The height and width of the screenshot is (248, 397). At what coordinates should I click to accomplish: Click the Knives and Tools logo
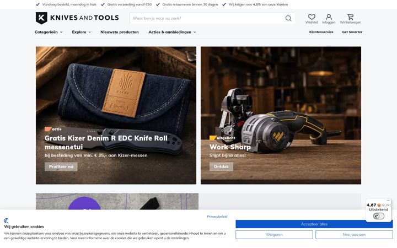[x=77, y=18]
